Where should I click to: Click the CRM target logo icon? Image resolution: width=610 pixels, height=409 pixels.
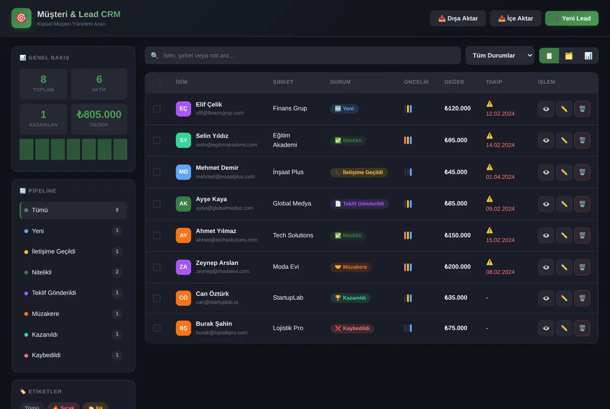pyautogui.click(x=21, y=18)
